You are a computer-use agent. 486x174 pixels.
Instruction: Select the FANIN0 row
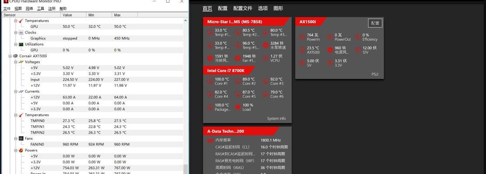93,144
